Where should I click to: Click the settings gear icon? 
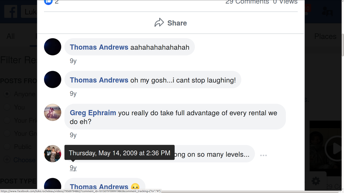316,181
